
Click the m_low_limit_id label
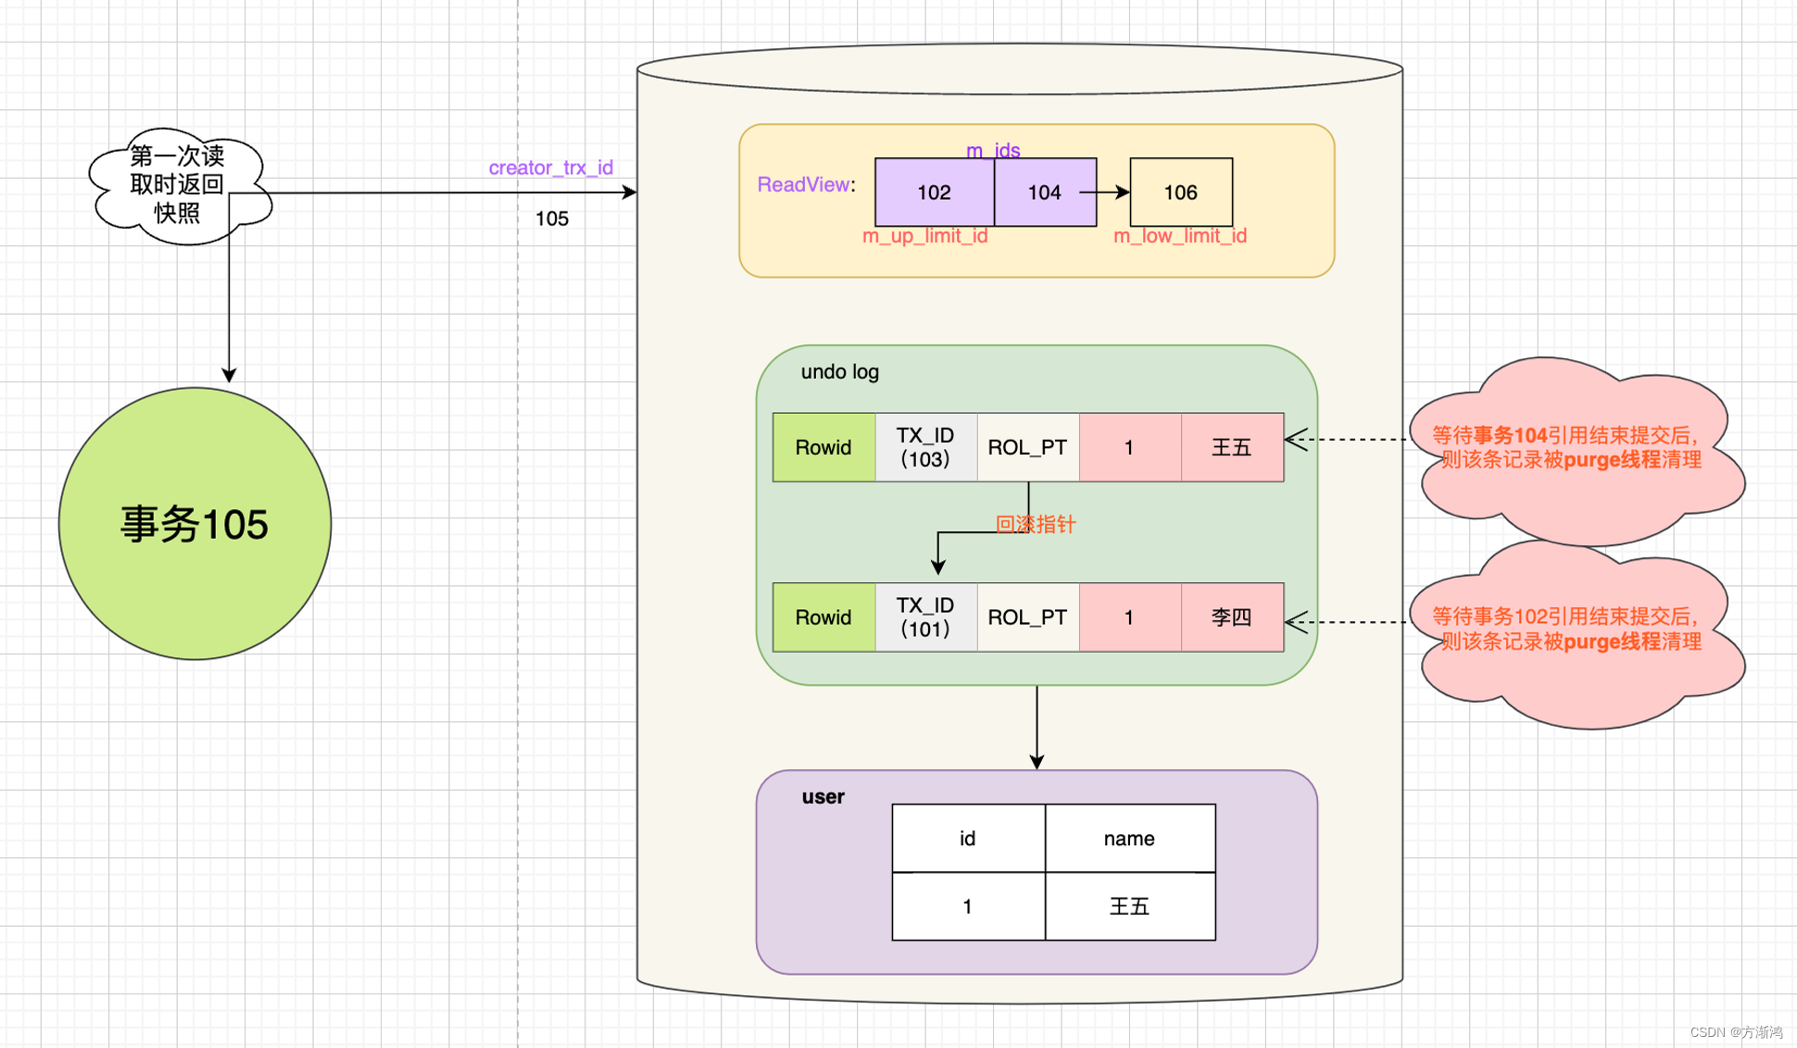click(x=1180, y=236)
